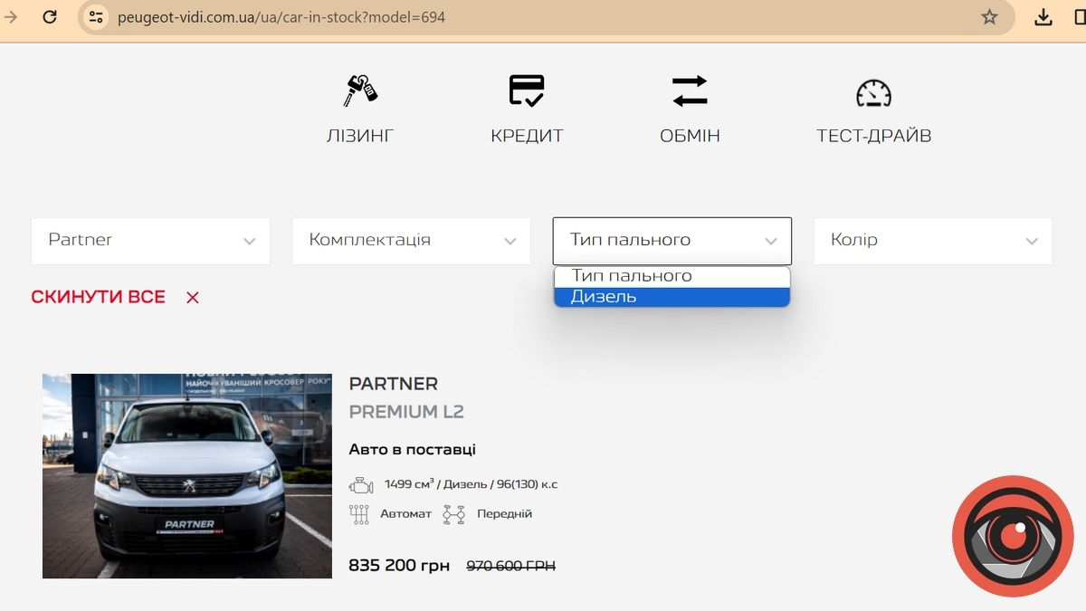This screenshot has width=1086, height=611.
Task: Click the Кредит card icon
Action: click(528, 89)
